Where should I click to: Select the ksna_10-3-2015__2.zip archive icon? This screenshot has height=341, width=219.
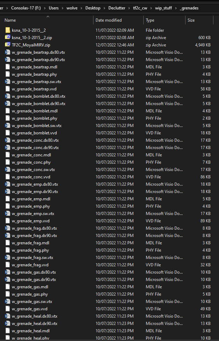(x=8, y=37)
